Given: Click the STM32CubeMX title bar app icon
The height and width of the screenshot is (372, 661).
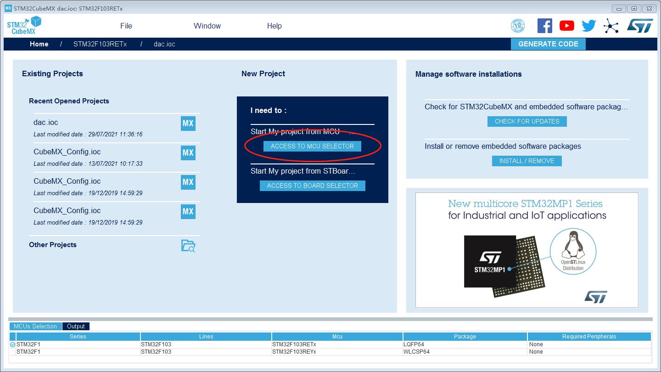Looking at the screenshot, I should click(8, 8).
